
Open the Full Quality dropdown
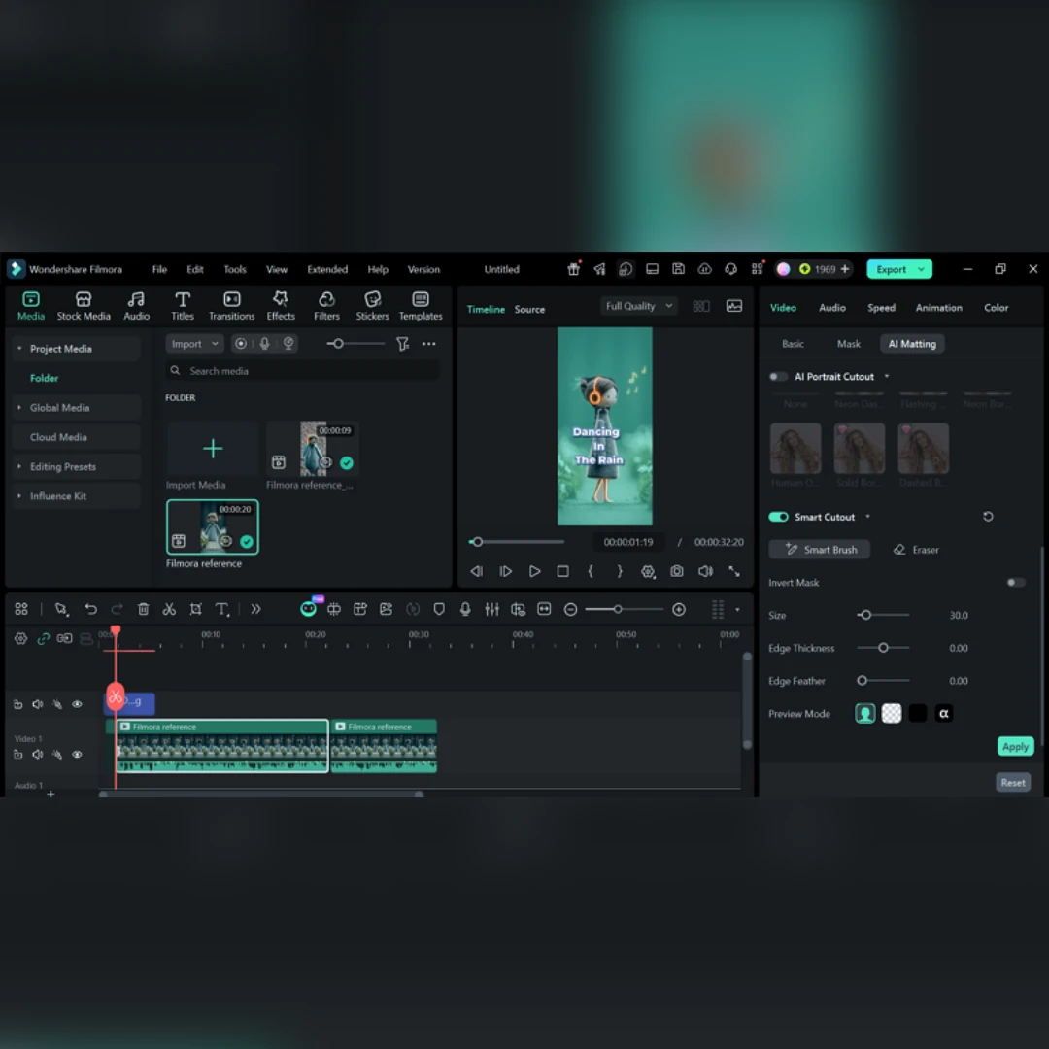coord(638,306)
